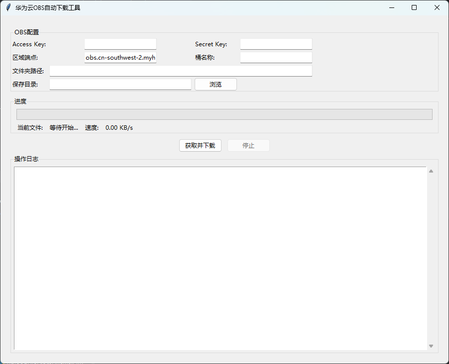Image resolution: width=449 pixels, height=364 pixels.
Task: Click the 操作日志 group title
Action: click(26, 159)
